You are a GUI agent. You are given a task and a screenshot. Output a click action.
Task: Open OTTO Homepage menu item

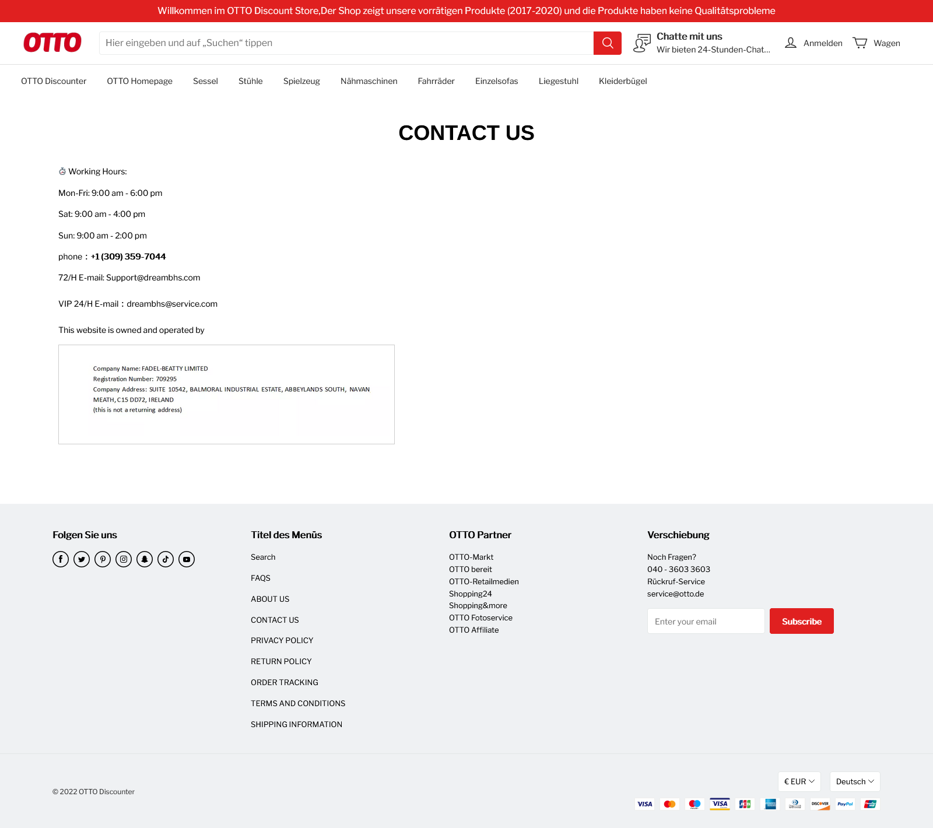tap(139, 81)
